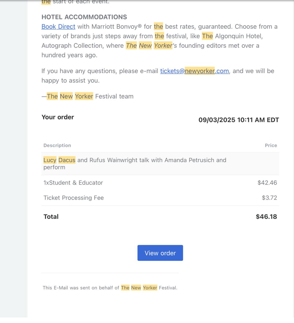Image resolution: width=294 pixels, height=323 pixels.
Task: Click the Description column header
Action: coord(57,145)
